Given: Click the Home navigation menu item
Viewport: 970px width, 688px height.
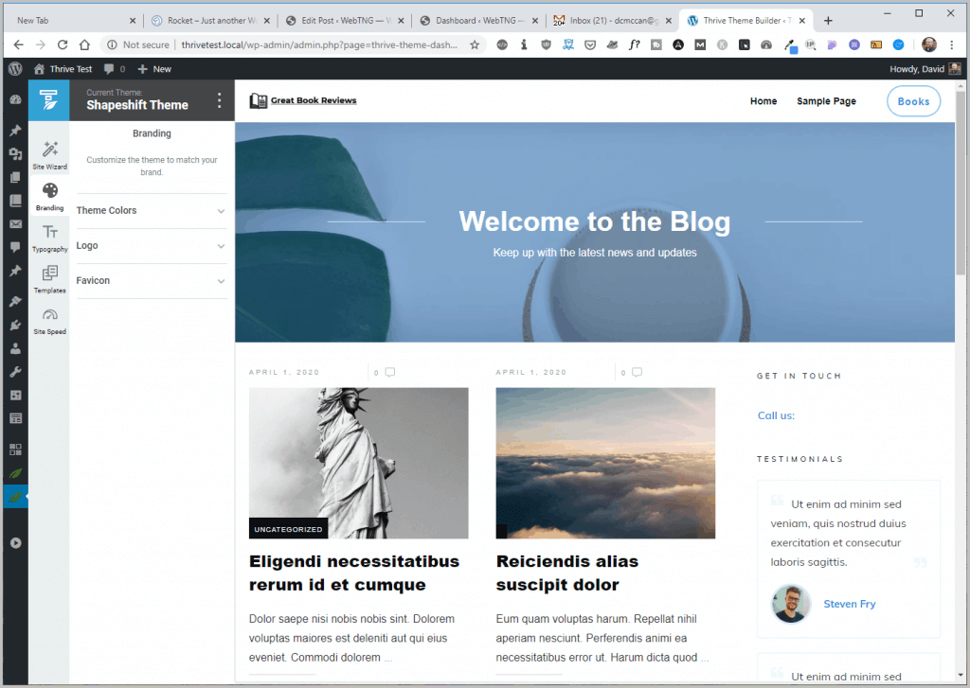Looking at the screenshot, I should (x=763, y=101).
